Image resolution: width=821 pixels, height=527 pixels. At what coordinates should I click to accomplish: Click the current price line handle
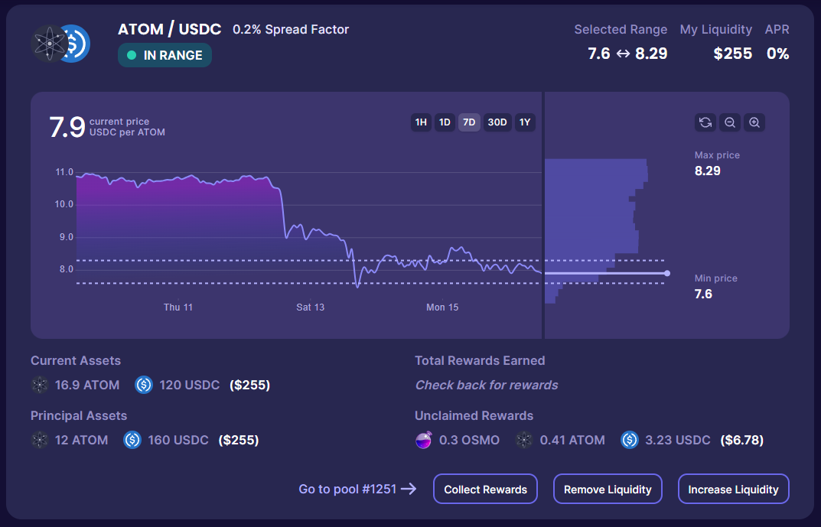(x=667, y=273)
